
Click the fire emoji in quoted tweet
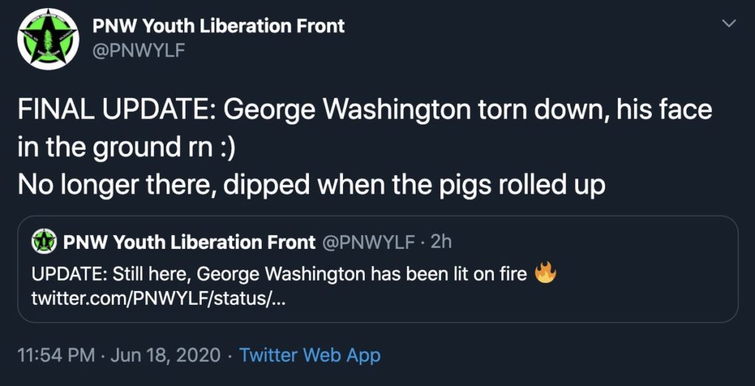pyautogui.click(x=545, y=274)
